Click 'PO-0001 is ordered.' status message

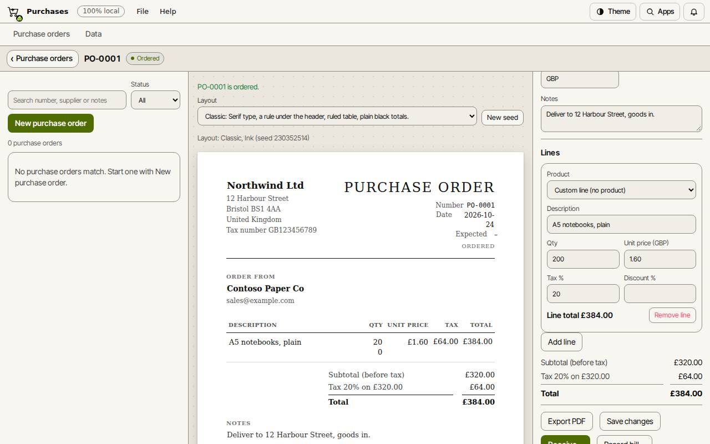coord(228,87)
